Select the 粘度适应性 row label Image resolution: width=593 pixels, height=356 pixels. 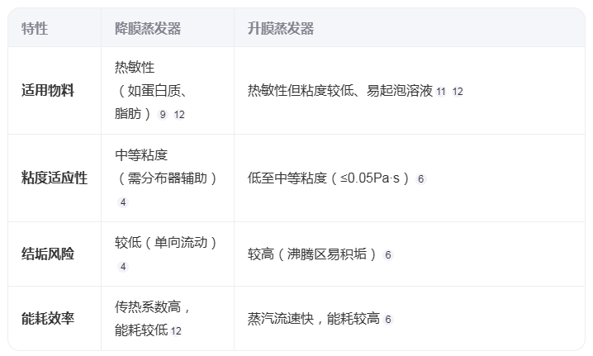[x=55, y=178]
